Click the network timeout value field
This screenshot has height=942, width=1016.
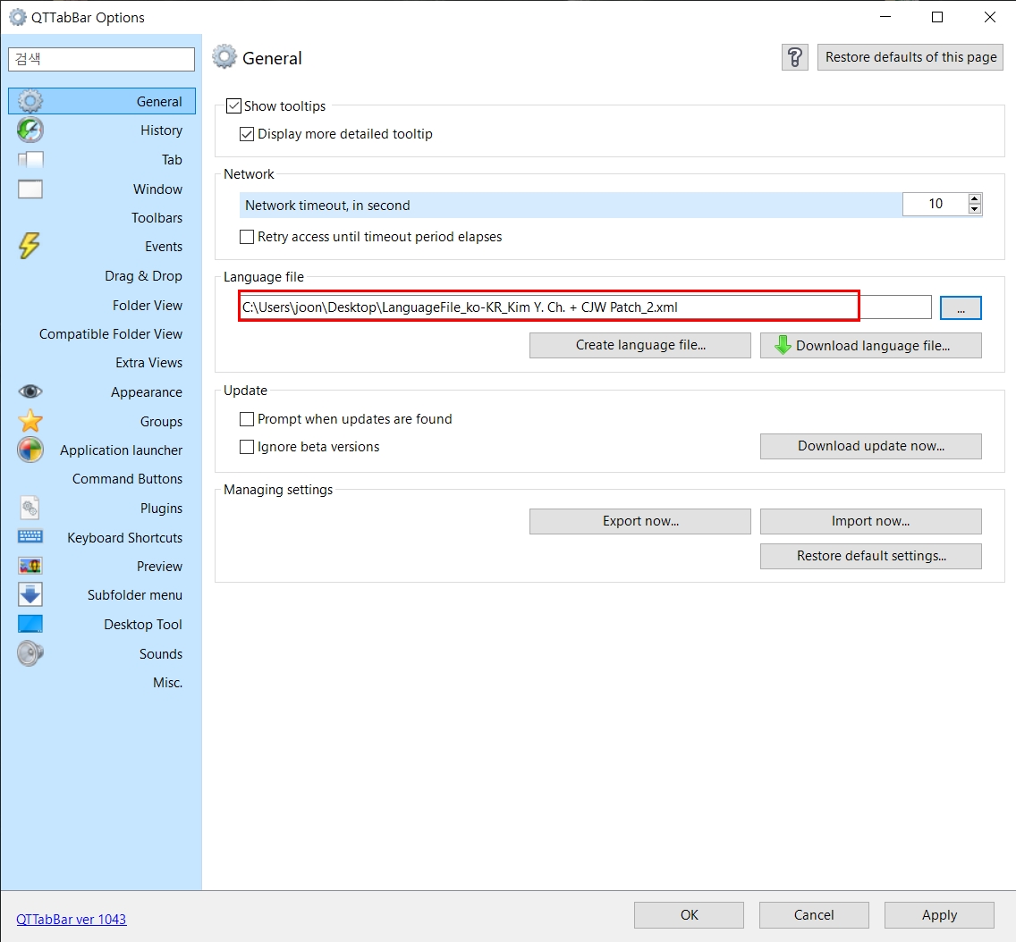pyautogui.click(x=935, y=204)
